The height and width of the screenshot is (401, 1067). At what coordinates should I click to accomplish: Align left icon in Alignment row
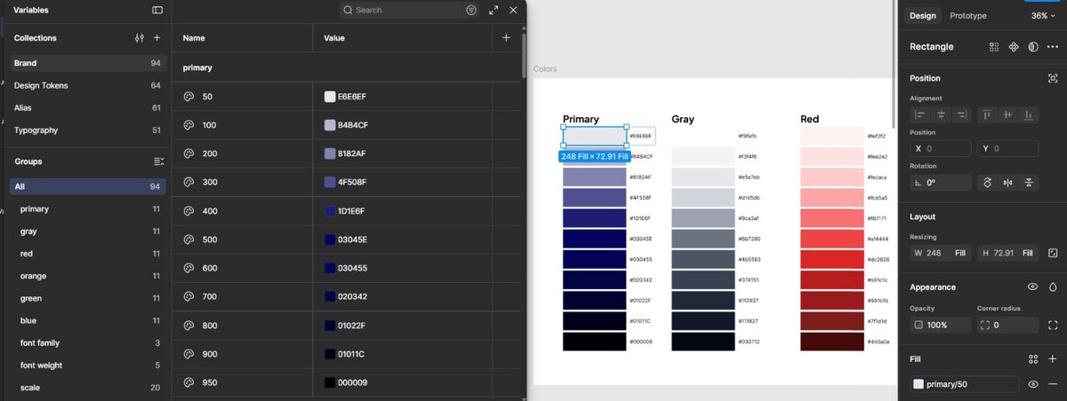[x=920, y=114]
